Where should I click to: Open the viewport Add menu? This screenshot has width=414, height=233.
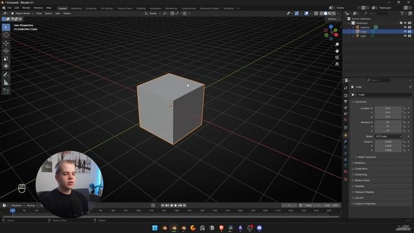(58, 13)
